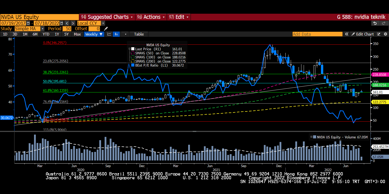Select the Max range tab
389x194 pixels.
pyautogui.click(x=77, y=34)
